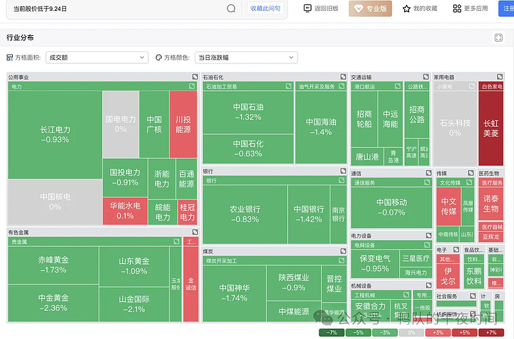Click the 农业银行 -0.83% tile
The width and height of the screenshot is (514, 339).
(245, 214)
